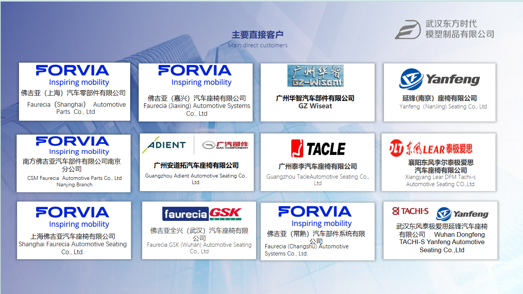This screenshot has height=294, width=523.
Task: Click the text 武汉东风泰极爱思延锋汽车座椅有限公司
Action: pyautogui.click(x=442, y=230)
